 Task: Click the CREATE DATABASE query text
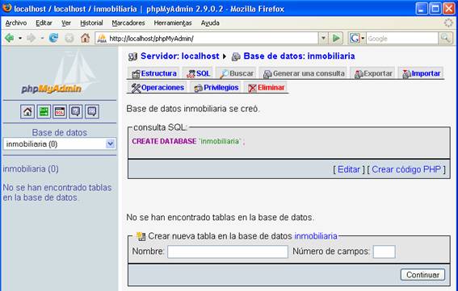coord(189,141)
